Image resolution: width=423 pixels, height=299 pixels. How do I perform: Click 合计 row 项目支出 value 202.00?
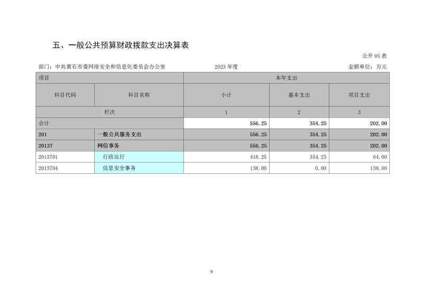click(378, 124)
